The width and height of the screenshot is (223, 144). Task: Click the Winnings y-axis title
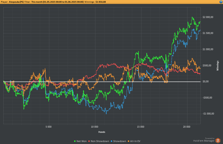(218, 65)
